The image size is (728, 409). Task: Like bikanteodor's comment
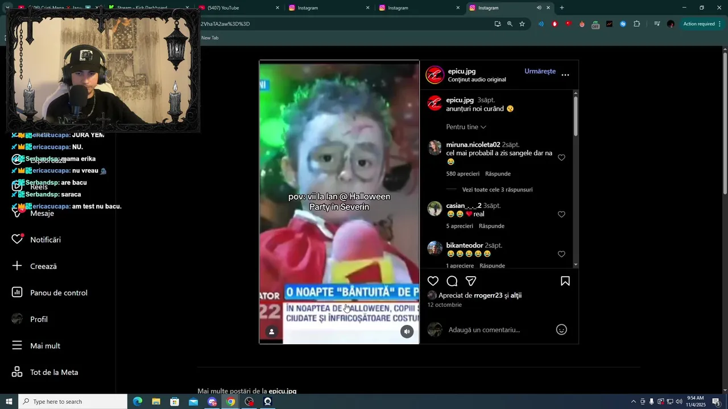(561, 254)
